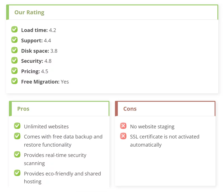
Task: Click the red X icon next to SSL certificate
Action: coord(123,136)
